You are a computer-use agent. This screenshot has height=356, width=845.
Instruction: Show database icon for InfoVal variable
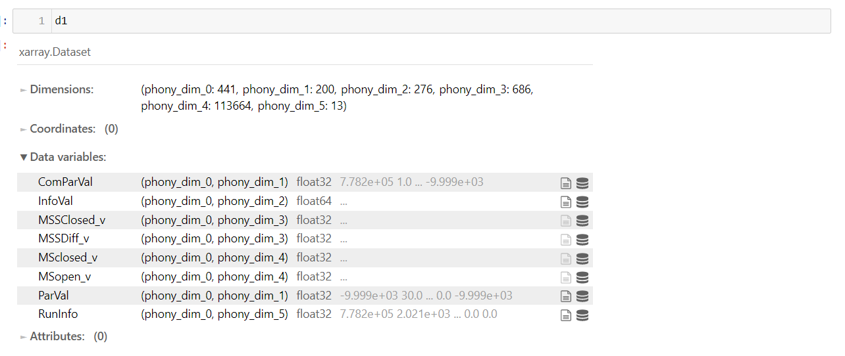[x=582, y=202]
